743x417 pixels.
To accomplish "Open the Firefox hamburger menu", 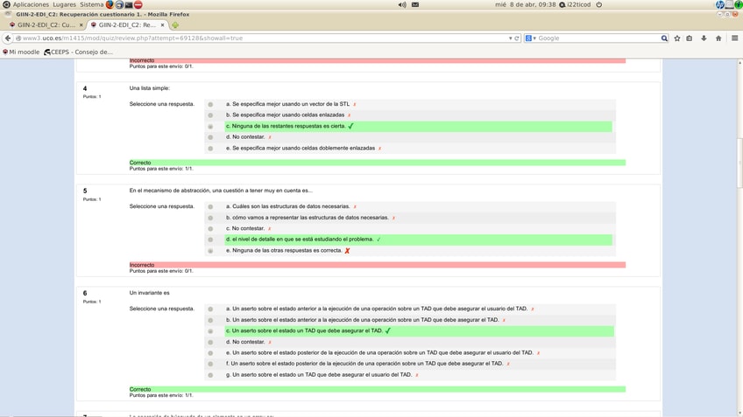I will point(734,38).
